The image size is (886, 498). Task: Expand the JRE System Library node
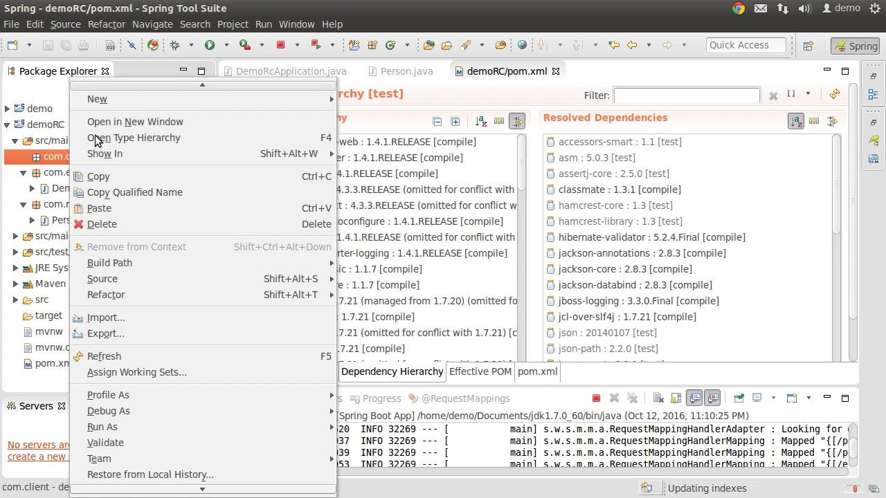[x=16, y=268]
